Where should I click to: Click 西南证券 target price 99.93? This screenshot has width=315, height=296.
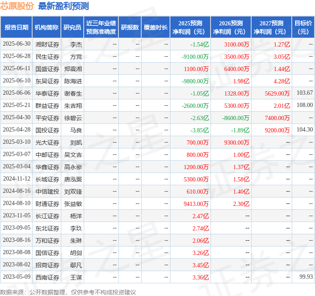pos(306,277)
